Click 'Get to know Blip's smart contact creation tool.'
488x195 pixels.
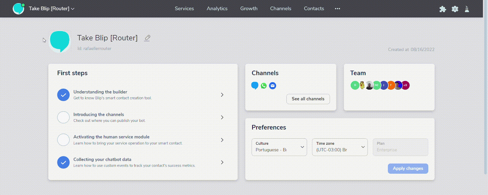[113, 98]
